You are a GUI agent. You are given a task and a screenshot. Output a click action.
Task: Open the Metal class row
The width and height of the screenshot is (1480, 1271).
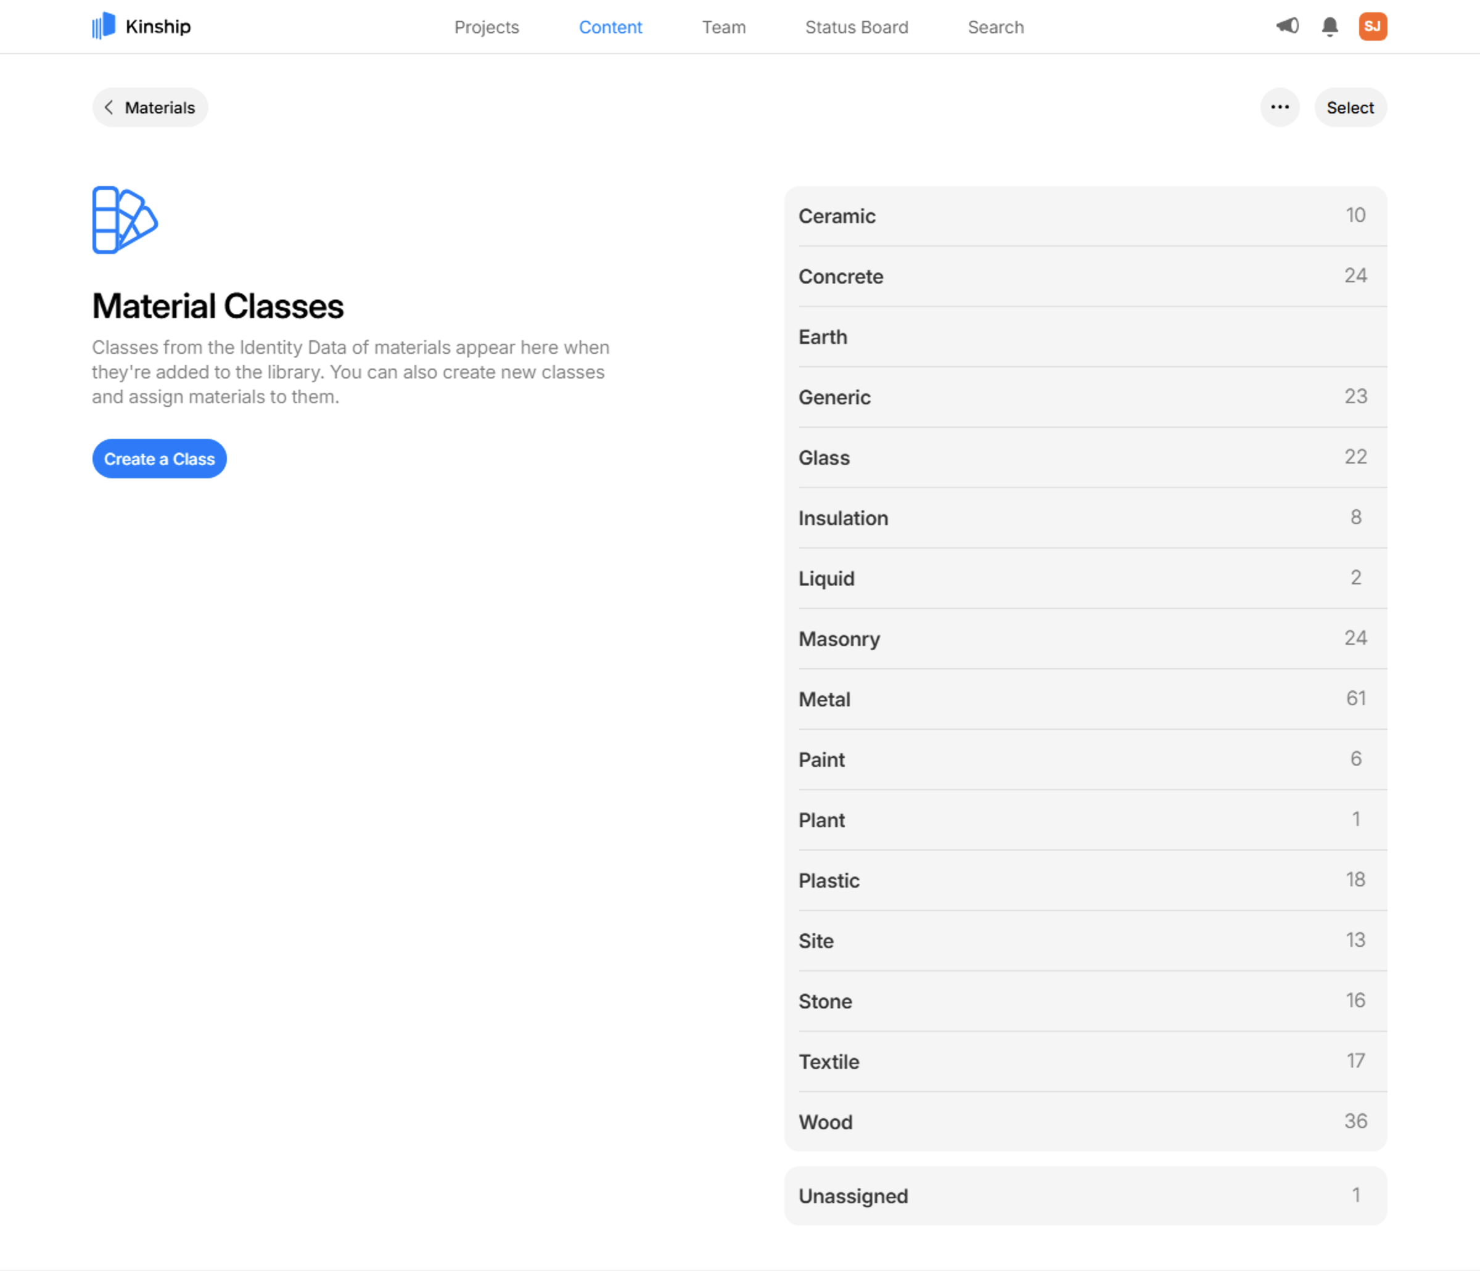point(1085,699)
